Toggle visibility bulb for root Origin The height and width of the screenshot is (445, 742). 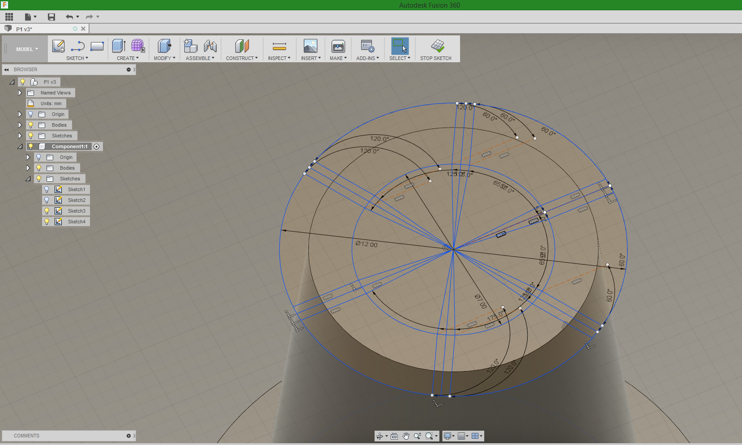(x=30, y=114)
